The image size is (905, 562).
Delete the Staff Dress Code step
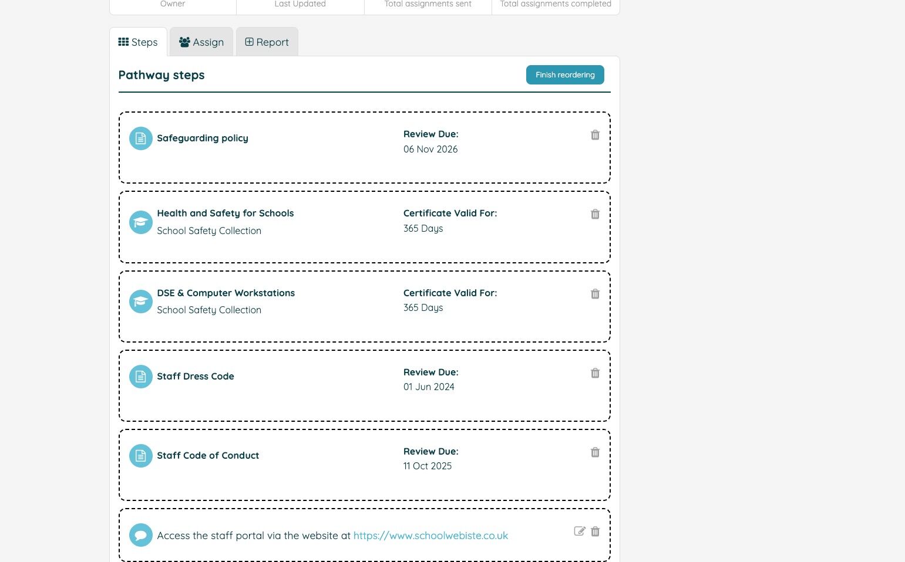(x=595, y=373)
